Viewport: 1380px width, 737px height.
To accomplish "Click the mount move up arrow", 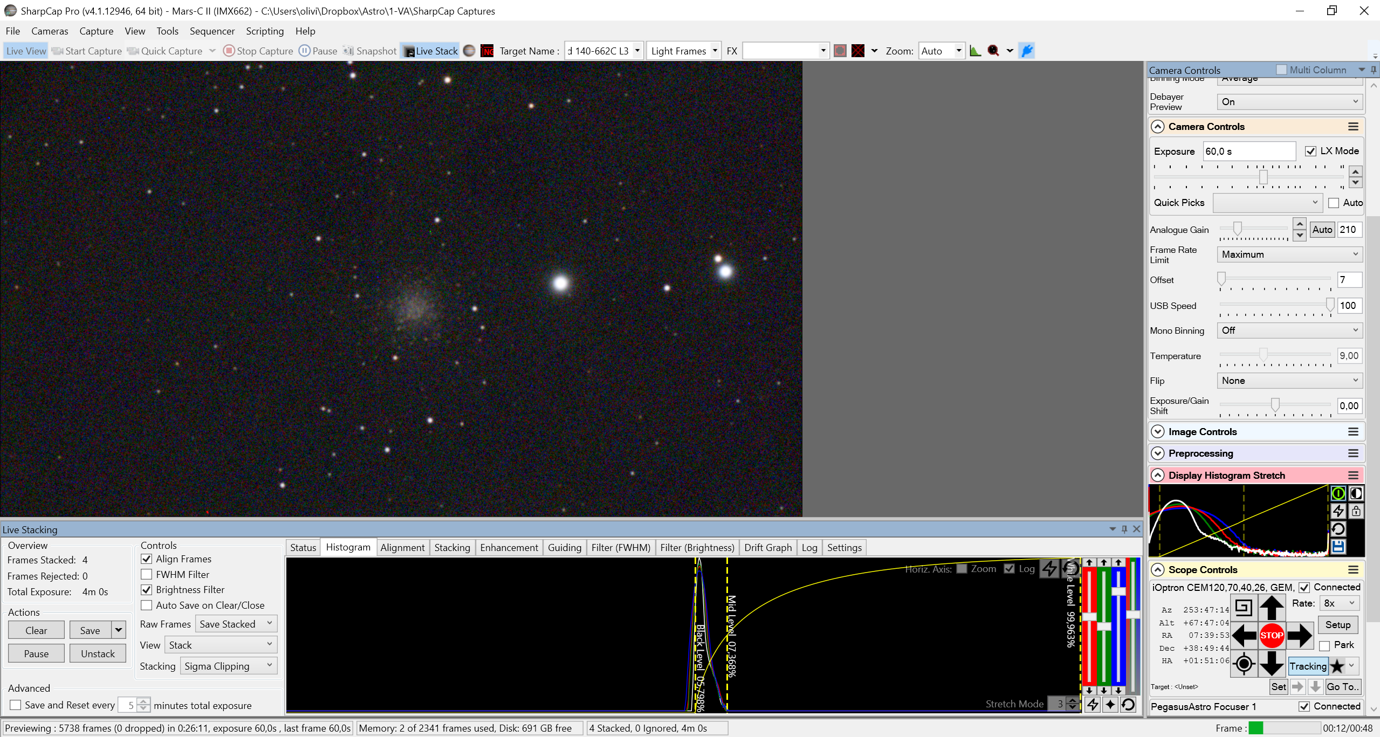I will coord(1271,608).
